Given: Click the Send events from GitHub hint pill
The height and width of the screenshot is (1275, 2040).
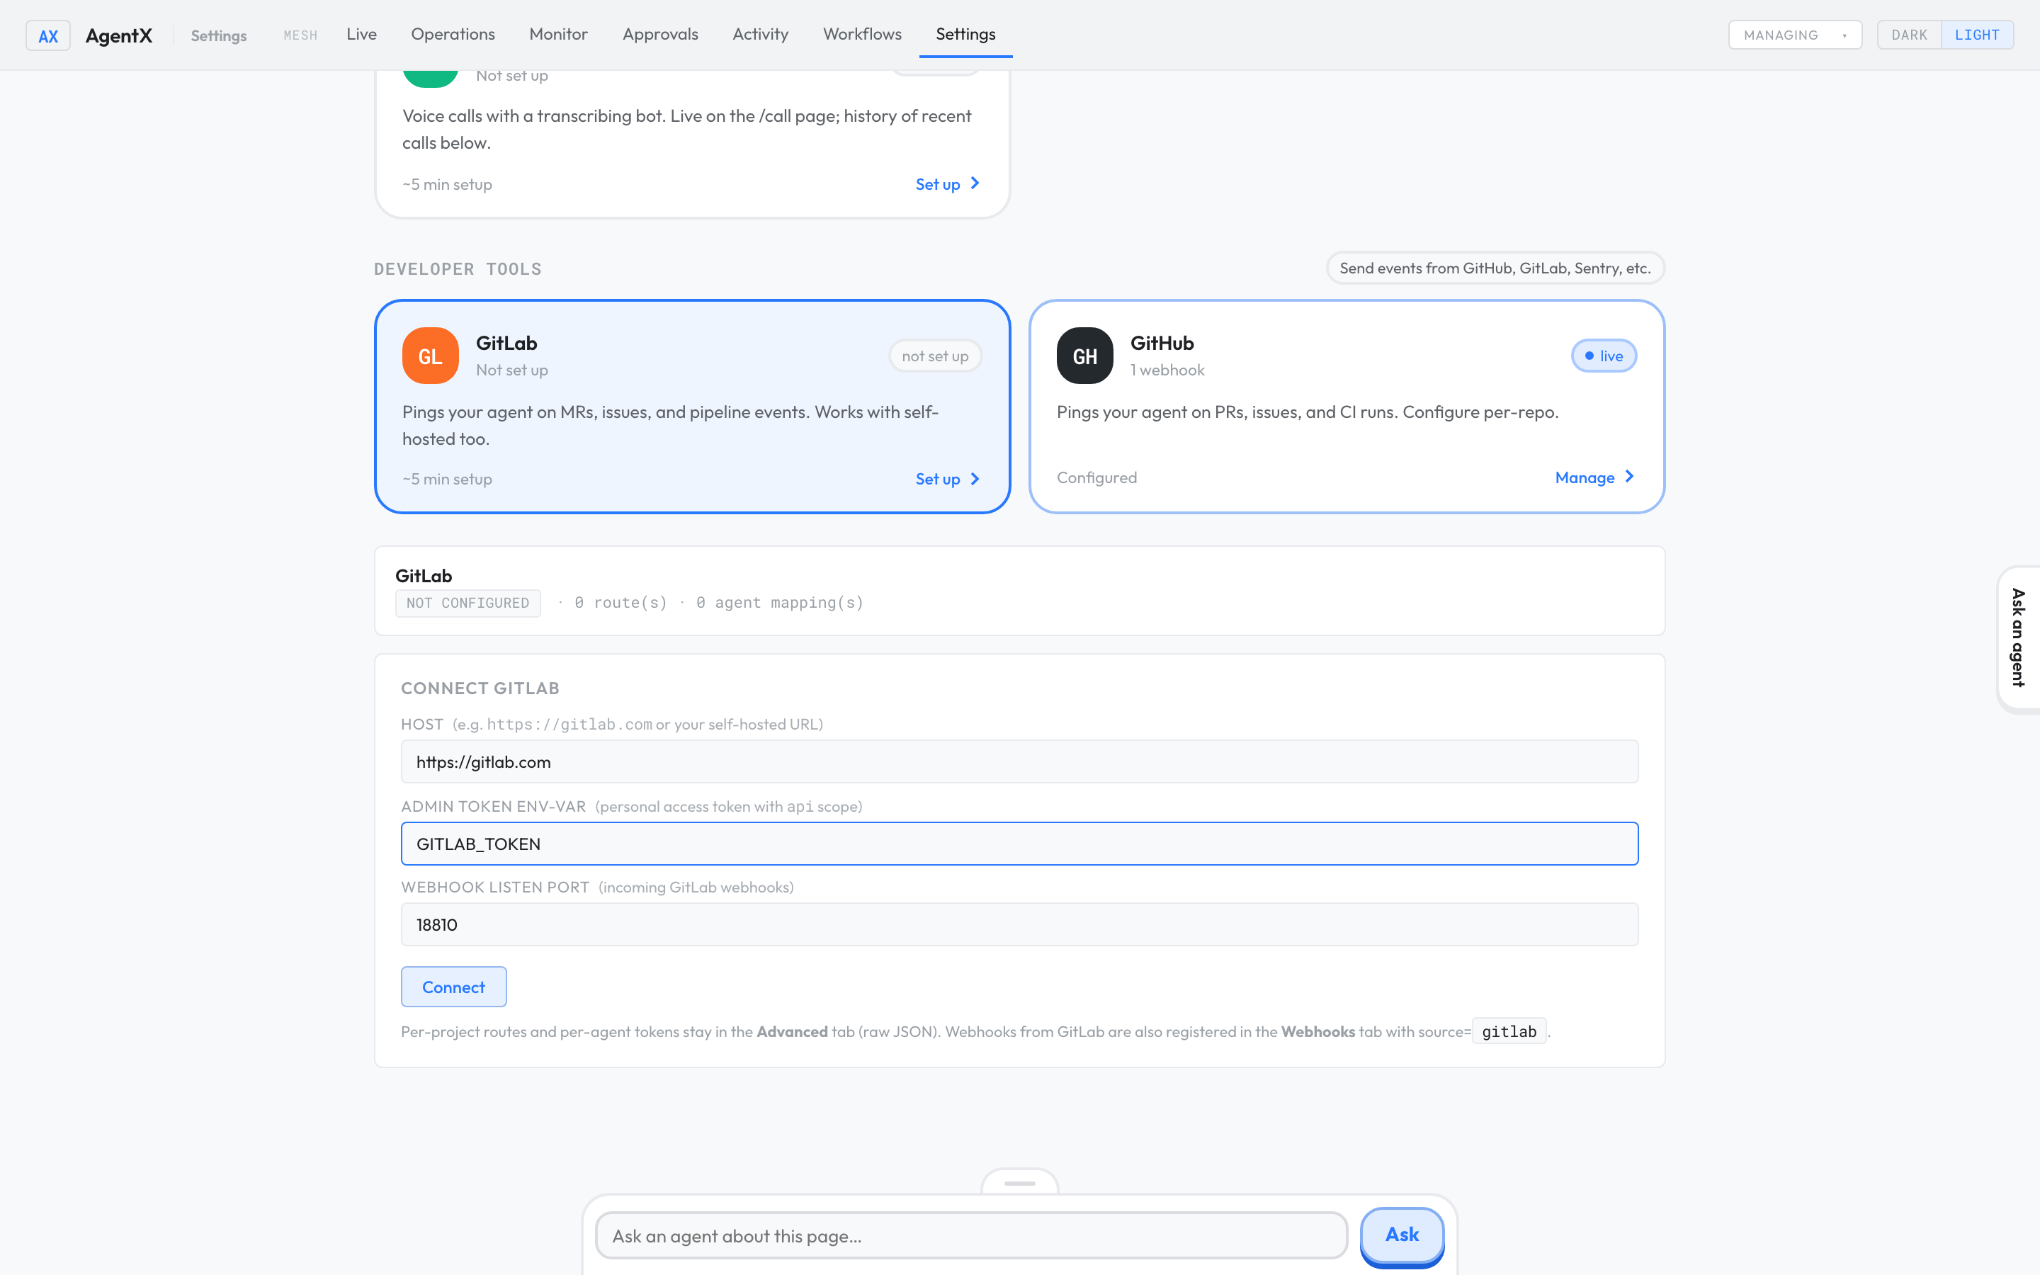Looking at the screenshot, I should click(x=1495, y=268).
